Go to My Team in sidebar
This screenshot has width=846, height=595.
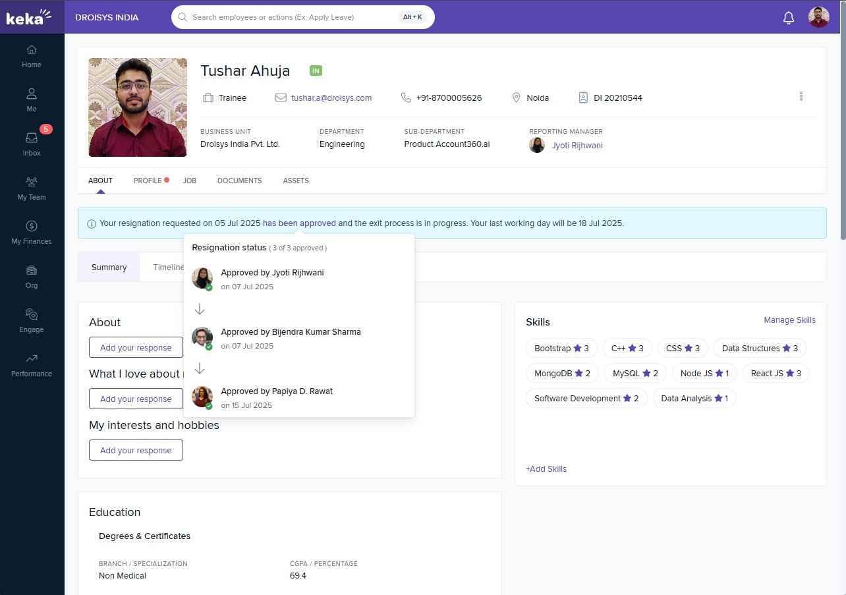pos(32,188)
